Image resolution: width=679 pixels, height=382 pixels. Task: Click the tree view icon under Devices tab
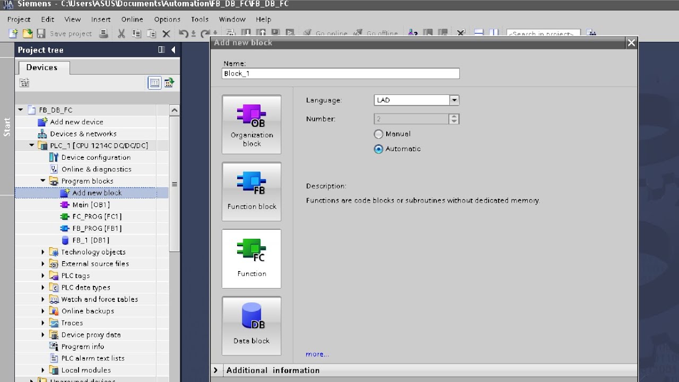pyautogui.click(x=24, y=83)
